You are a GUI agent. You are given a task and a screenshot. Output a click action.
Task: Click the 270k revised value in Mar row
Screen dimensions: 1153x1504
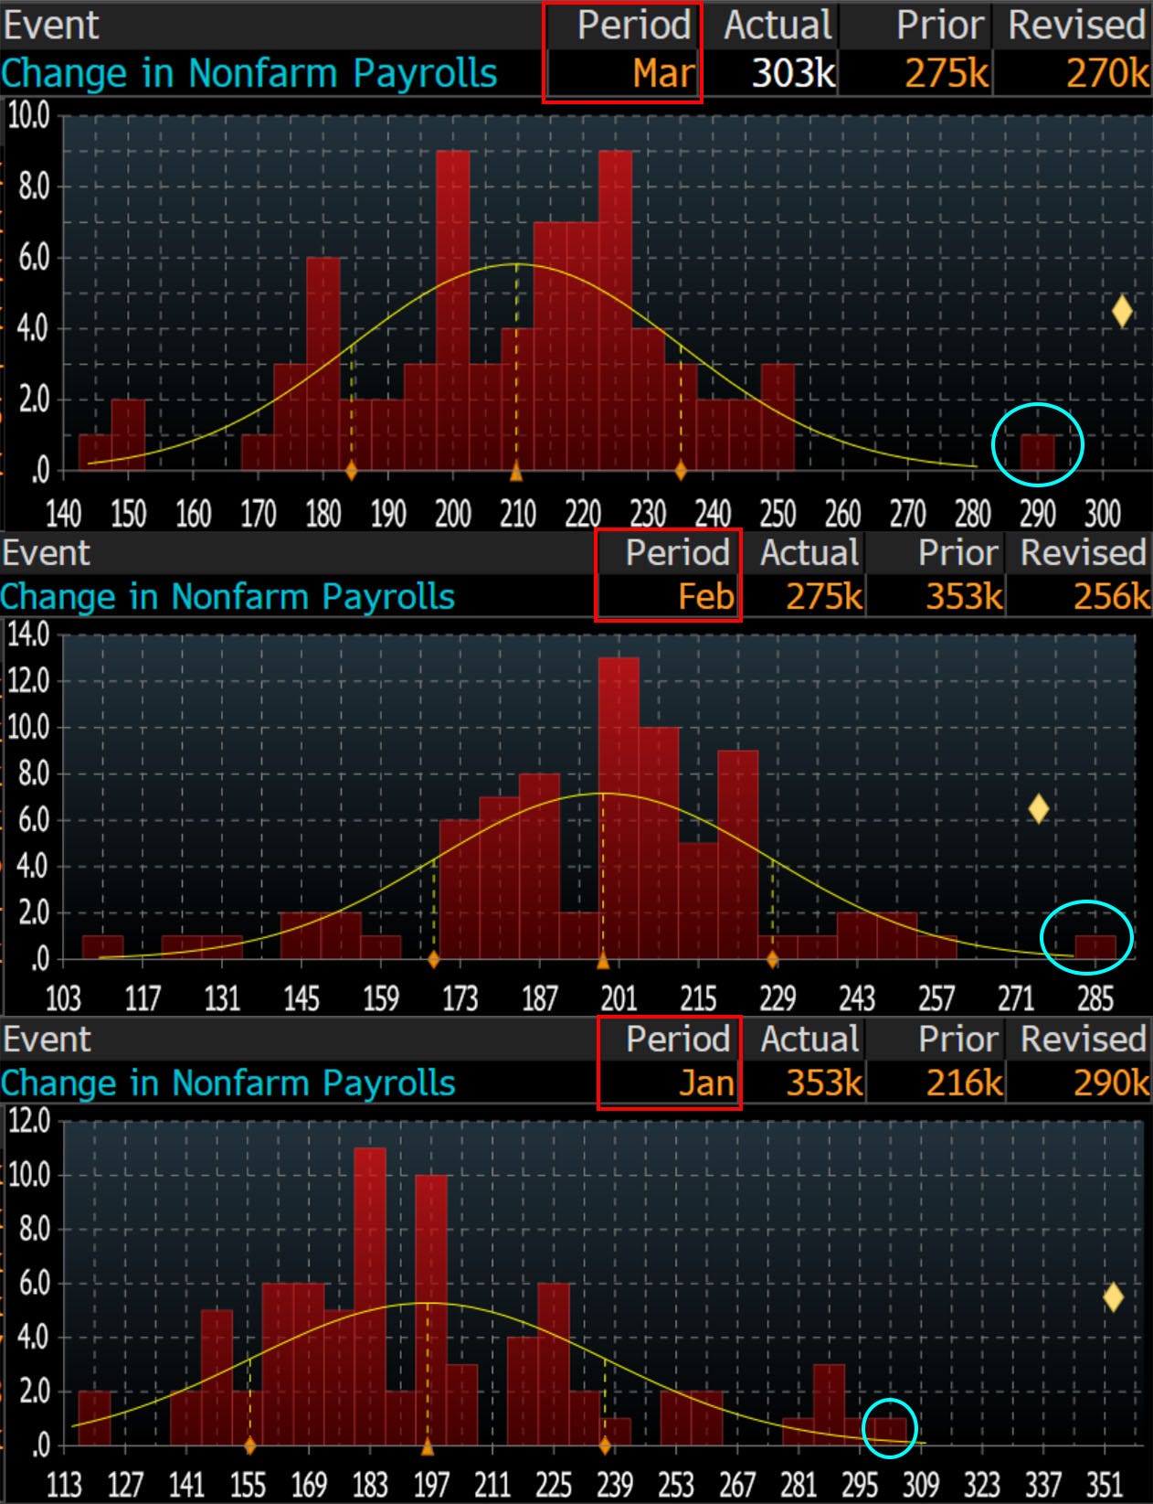click(x=1107, y=73)
